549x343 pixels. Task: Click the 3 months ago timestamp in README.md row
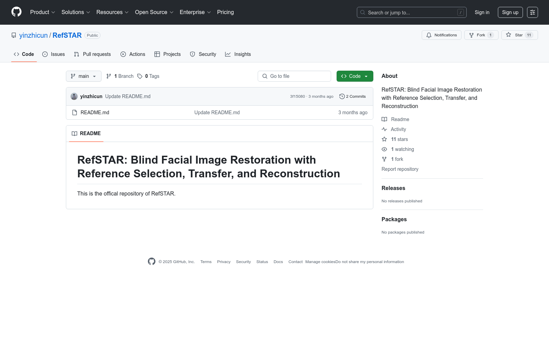[x=353, y=113]
